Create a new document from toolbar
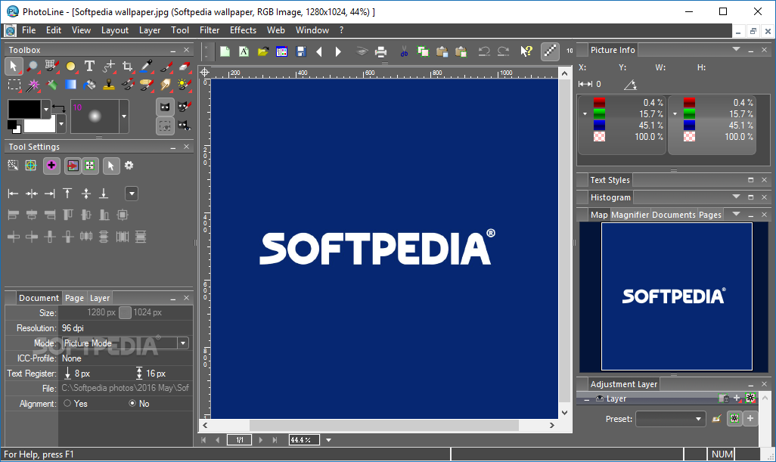The image size is (776, 462). pos(225,51)
